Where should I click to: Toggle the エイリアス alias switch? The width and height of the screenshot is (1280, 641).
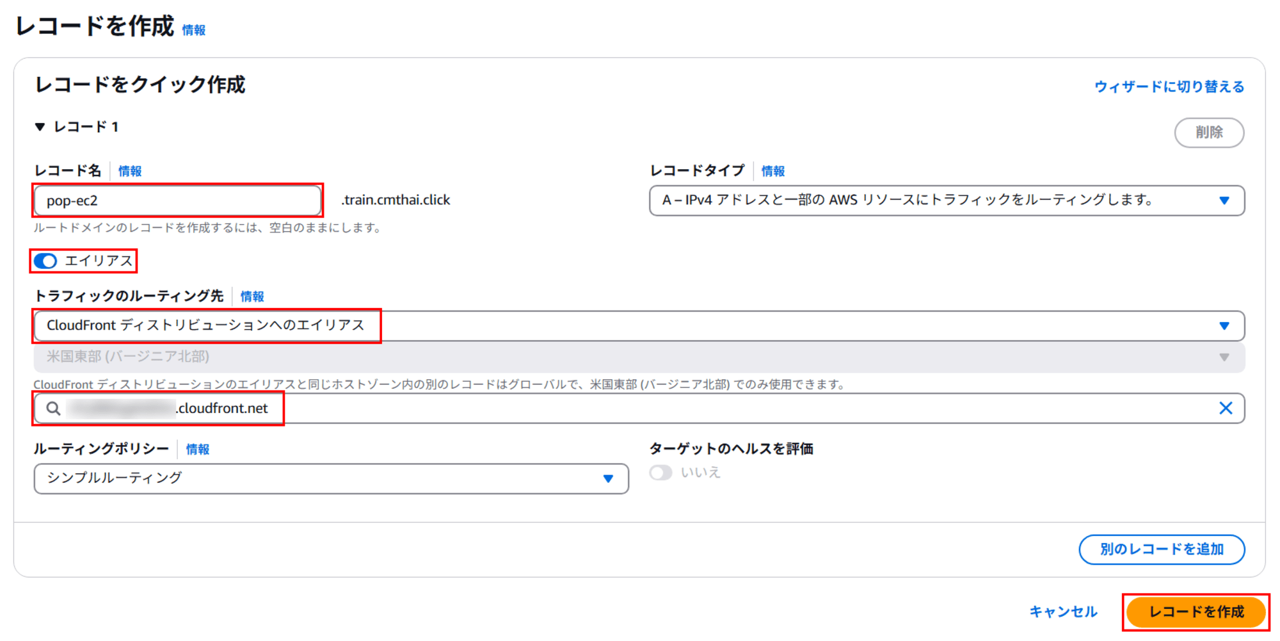[46, 261]
